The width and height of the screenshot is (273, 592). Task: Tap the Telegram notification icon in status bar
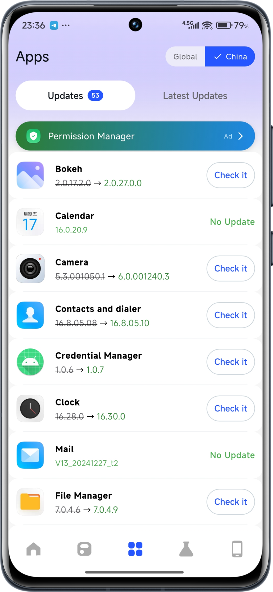click(x=54, y=25)
